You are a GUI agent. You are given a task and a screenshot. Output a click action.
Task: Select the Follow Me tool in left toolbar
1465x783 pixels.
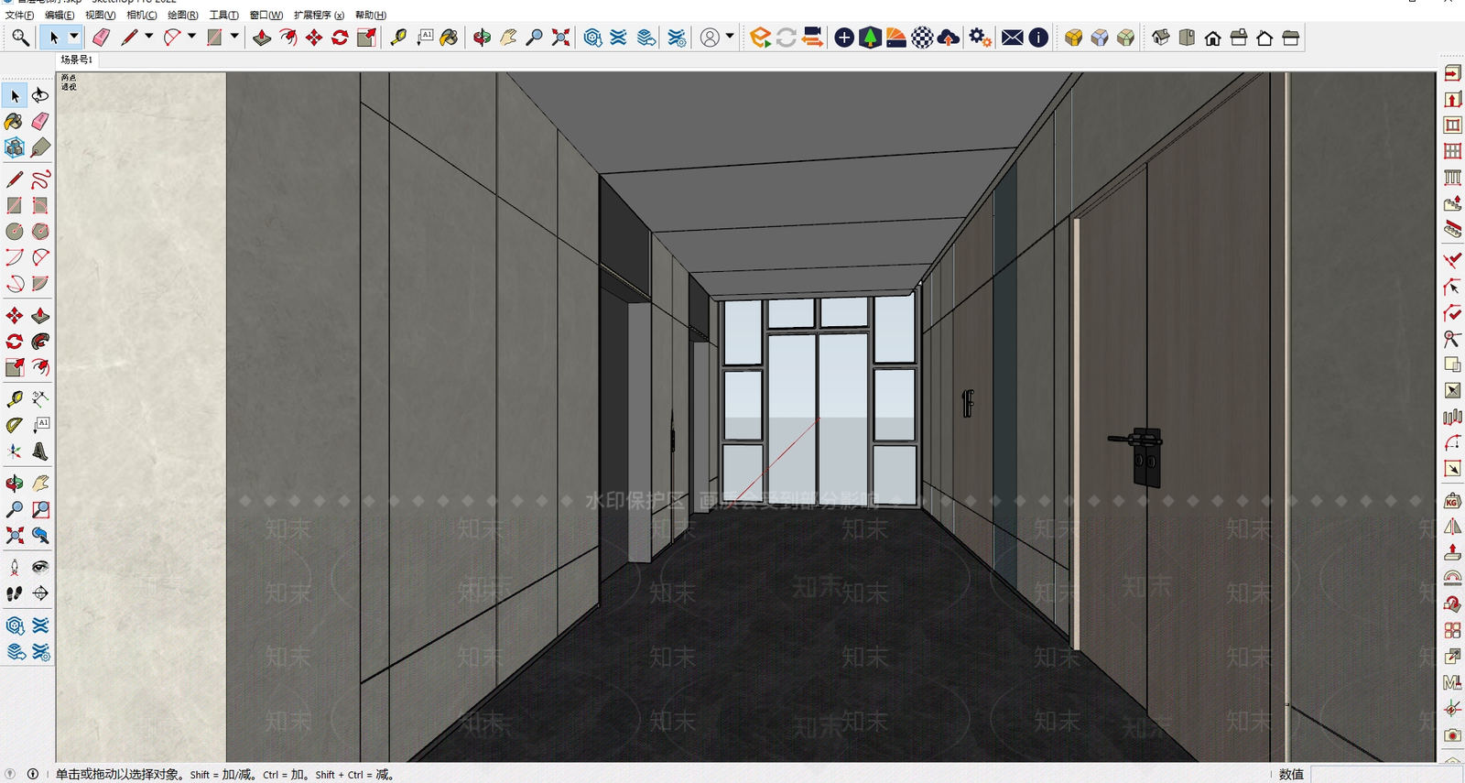click(x=40, y=342)
